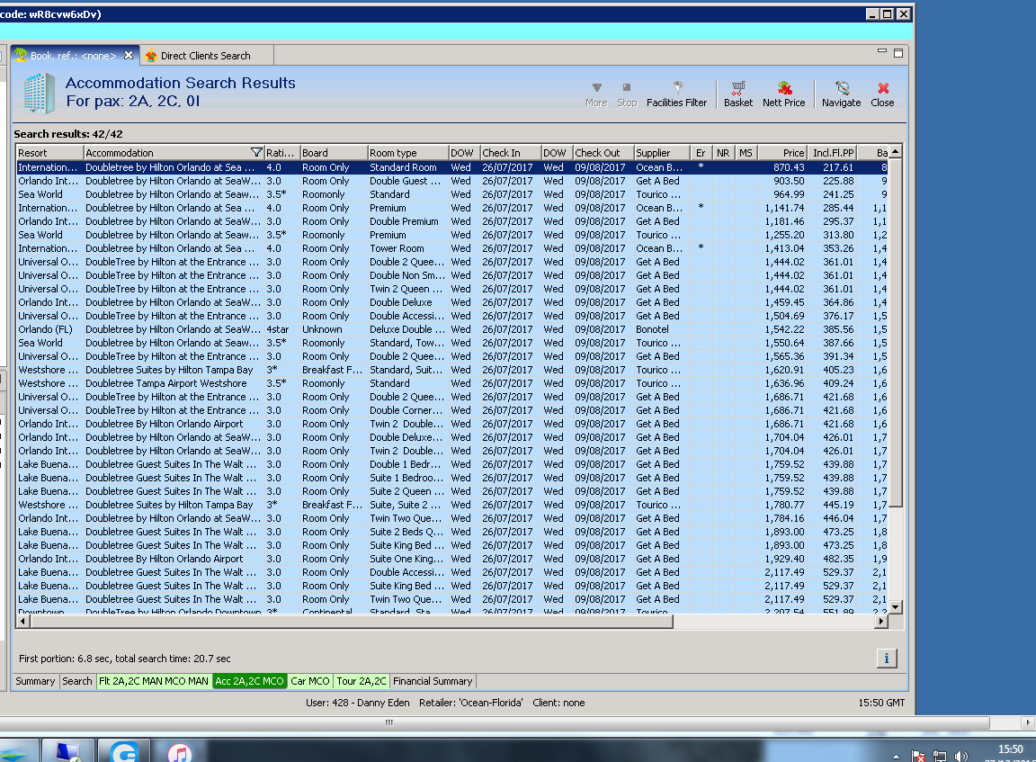Screen dimensions: 1036x762
Task: Select the Double Non Sm... room row
Action: click(452, 275)
